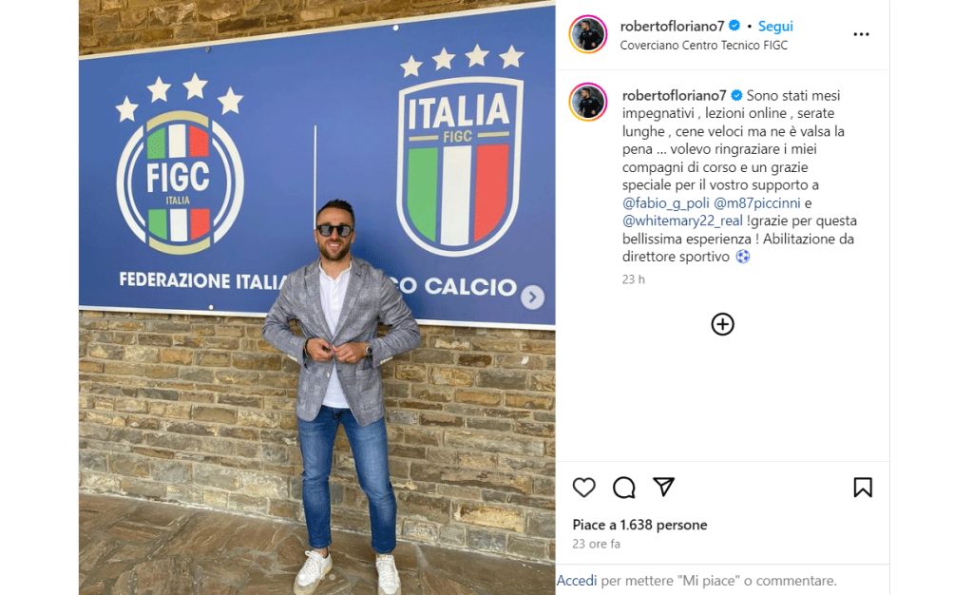
Task: Click the Accedi login link
Action: pos(577,581)
